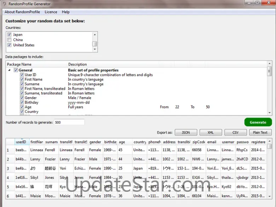Open the Licence menu

tap(51, 12)
